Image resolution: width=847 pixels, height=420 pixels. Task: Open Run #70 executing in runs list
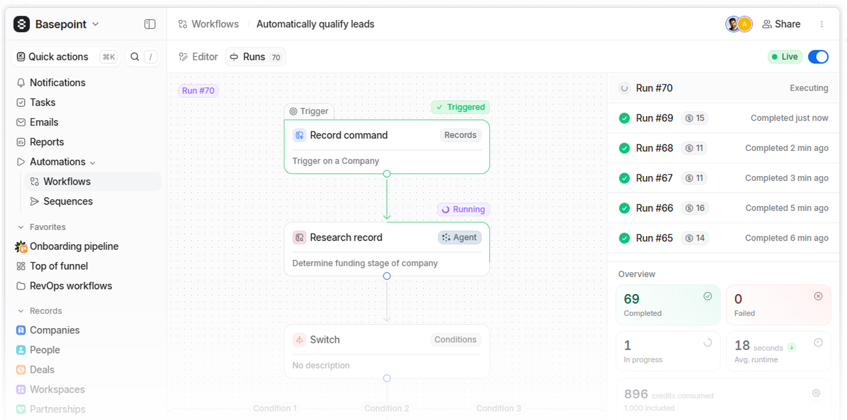tap(723, 88)
